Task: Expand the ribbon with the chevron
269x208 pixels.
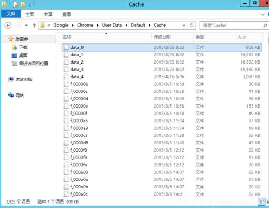Action: point(263,14)
